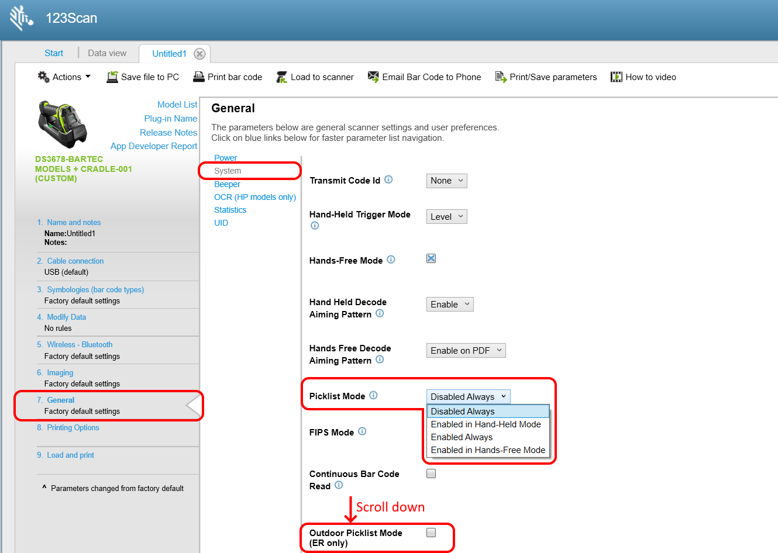Viewport: 778px width, 553px height.
Task: Show info for Hand-Held Trigger Mode
Action: (x=315, y=226)
